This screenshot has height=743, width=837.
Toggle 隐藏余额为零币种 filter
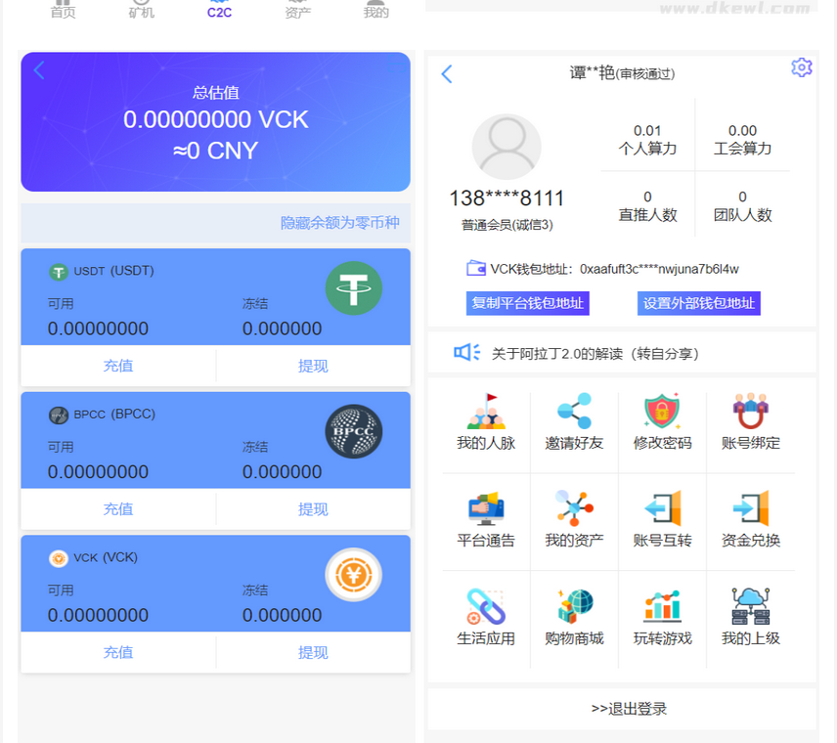click(x=339, y=223)
